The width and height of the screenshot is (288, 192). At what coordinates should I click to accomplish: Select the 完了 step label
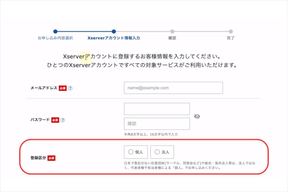coord(231,38)
